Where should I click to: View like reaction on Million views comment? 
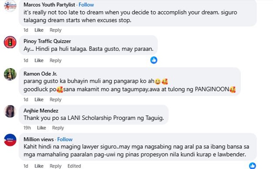pyautogui.click(x=253, y=166)
